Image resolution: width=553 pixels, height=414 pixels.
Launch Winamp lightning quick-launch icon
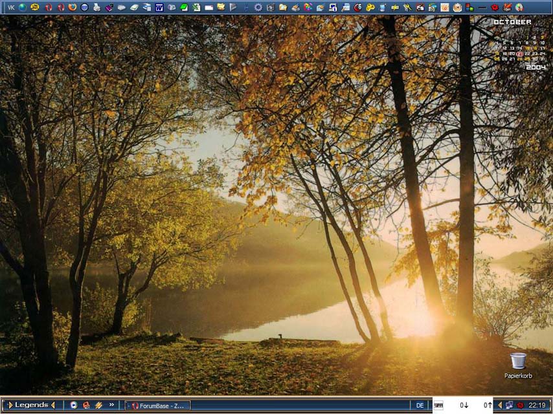(98, 405)
